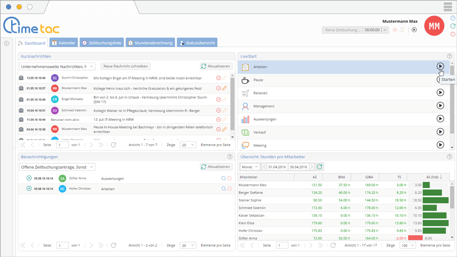Click the power logout icon

[453, 34]
